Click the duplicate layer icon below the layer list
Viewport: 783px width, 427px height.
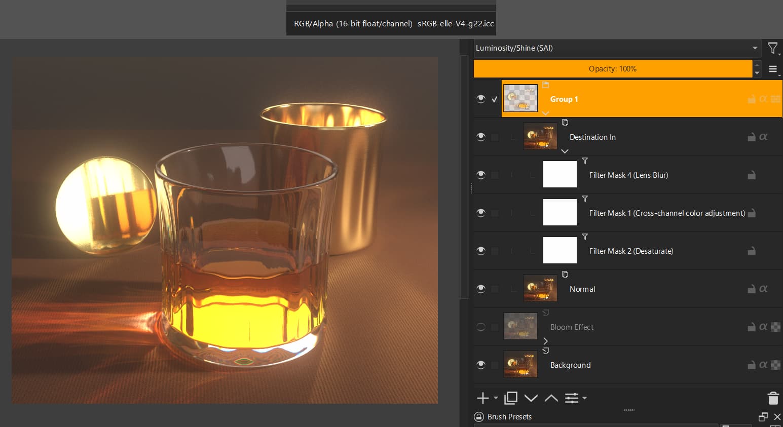click(510, 398)
